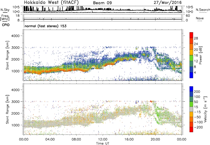This screenshot has width=210, height=145.
Task: Click the 'Time UT' axis title
Action: click(x=103, y=143)
